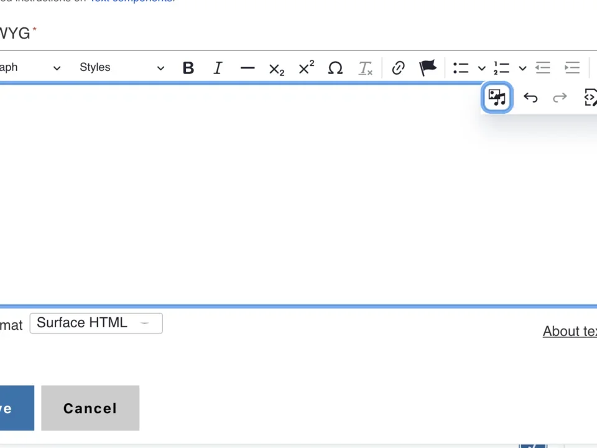Toggle italic formatting
Screen dimensions: 597x448
tap(218, 68)
